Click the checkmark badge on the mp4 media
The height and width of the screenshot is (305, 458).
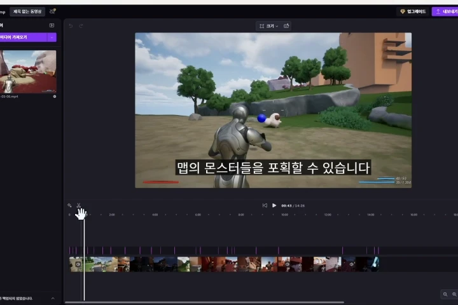[55, 97]
